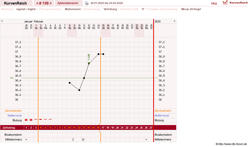Screen dimensions: 248x147
Task: Click the Mittelschmerz symbol on cycle day 13
Action: point(83,140)
